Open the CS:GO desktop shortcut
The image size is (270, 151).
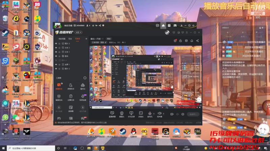[5, 49]
